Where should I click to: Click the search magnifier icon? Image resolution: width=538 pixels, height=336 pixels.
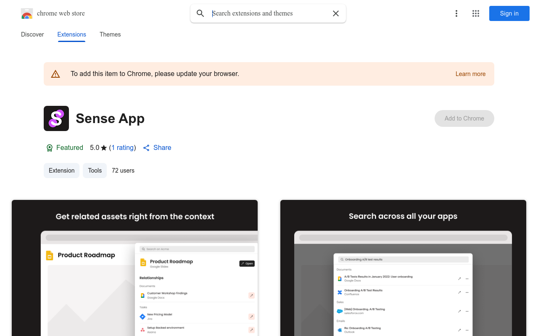pyautogui.click(x=200, y=13)
